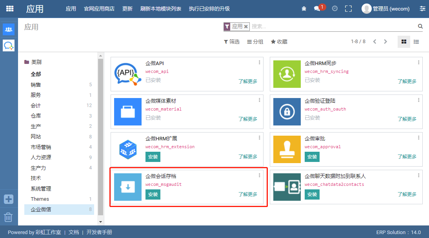Select the 网站 category
This screenshot has height=238, width=429.
(x=59, y=136)
